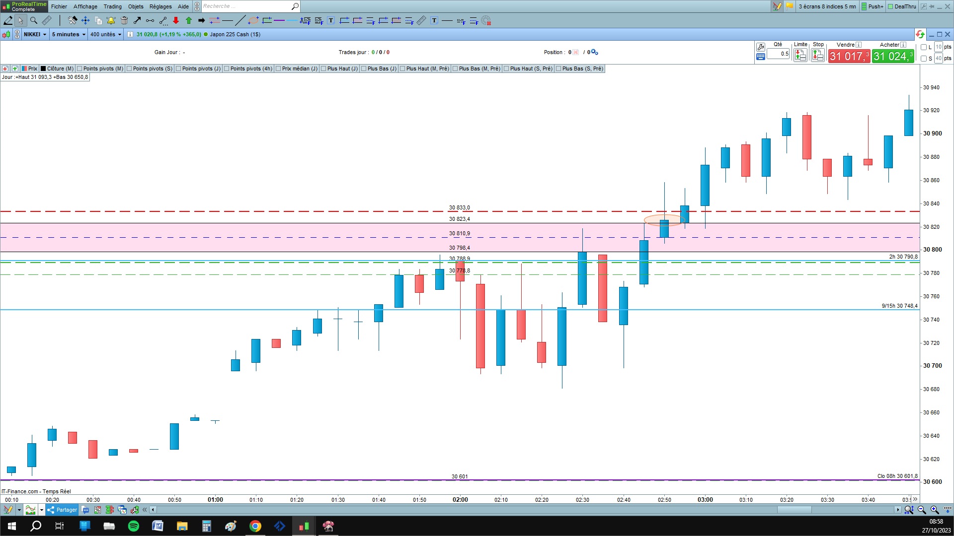This screenshot has width=954, height=536.
Task: Open the NIKKEI instrument dropdown
Action: coord(35,34)
